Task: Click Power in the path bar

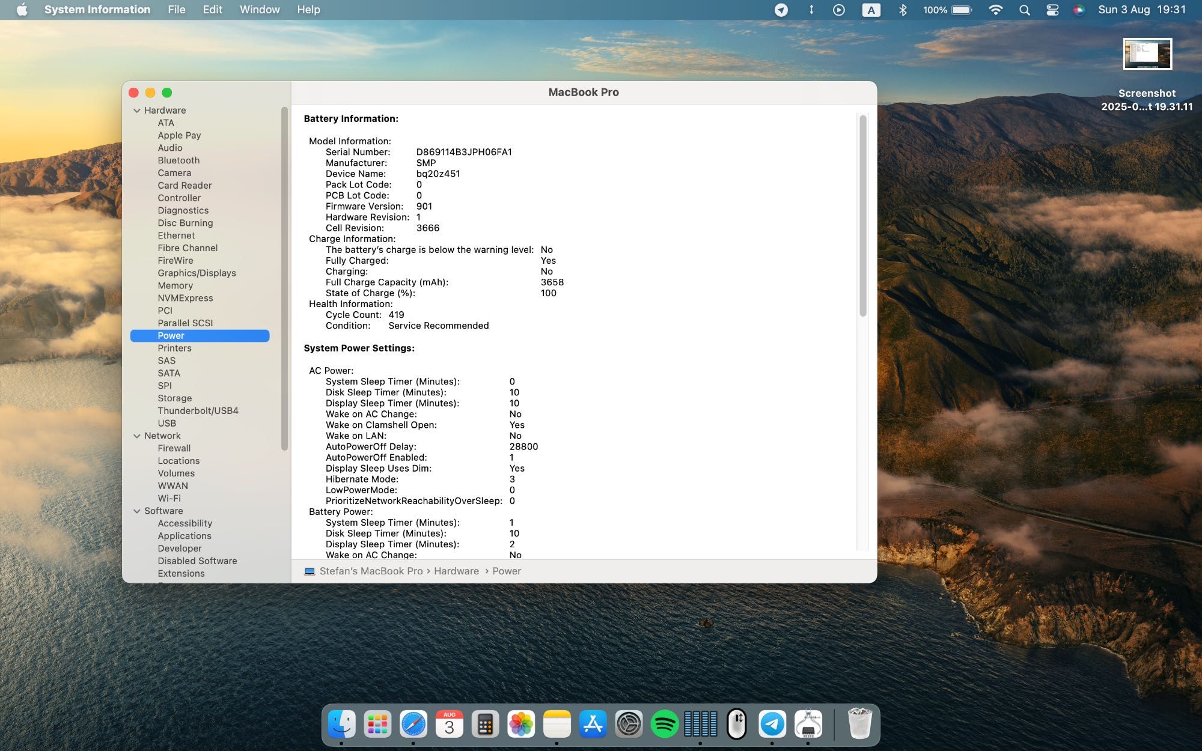Action: (x=507, y=571)
